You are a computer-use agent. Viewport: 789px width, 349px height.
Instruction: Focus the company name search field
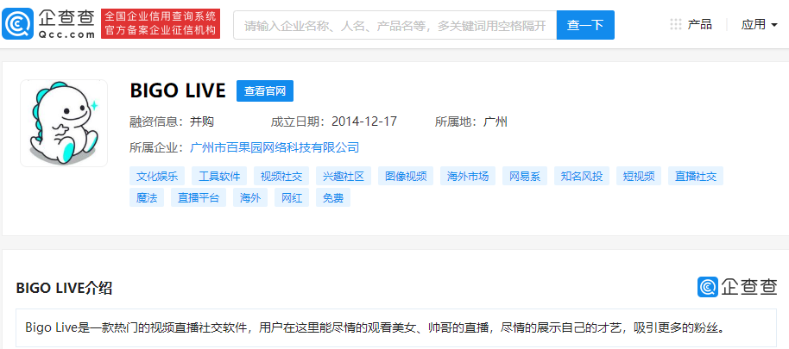395,25
